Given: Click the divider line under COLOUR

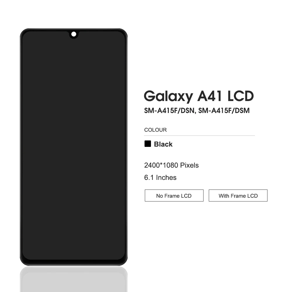Looking at the screenshot, I should [199, 135].
